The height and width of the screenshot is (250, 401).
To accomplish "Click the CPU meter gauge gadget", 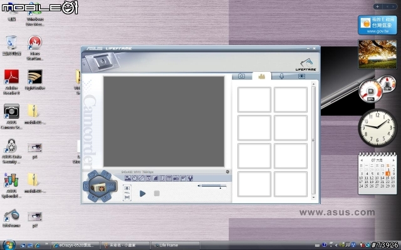I will tap(370, 91).
